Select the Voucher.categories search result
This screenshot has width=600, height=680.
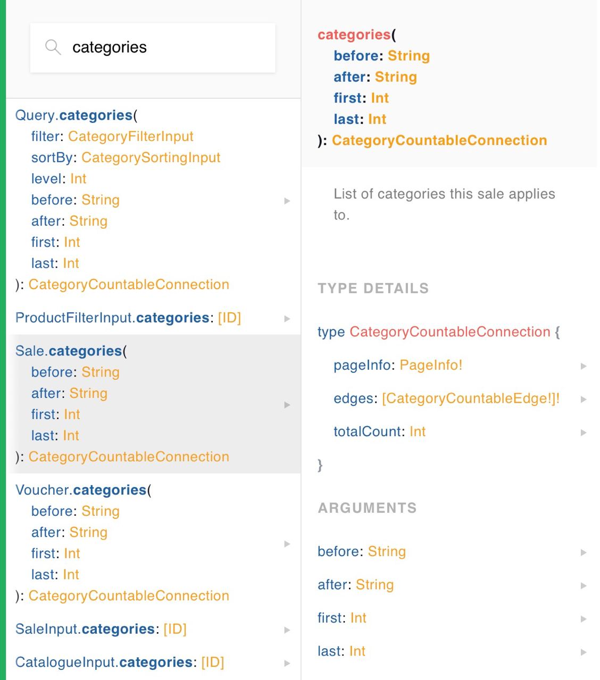pyautogui.click(x=153, y=542)
